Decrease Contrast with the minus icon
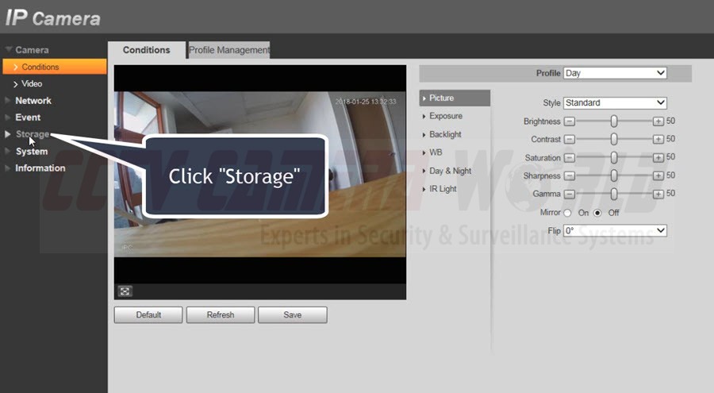The image size is (714, 393). [569, 140]
